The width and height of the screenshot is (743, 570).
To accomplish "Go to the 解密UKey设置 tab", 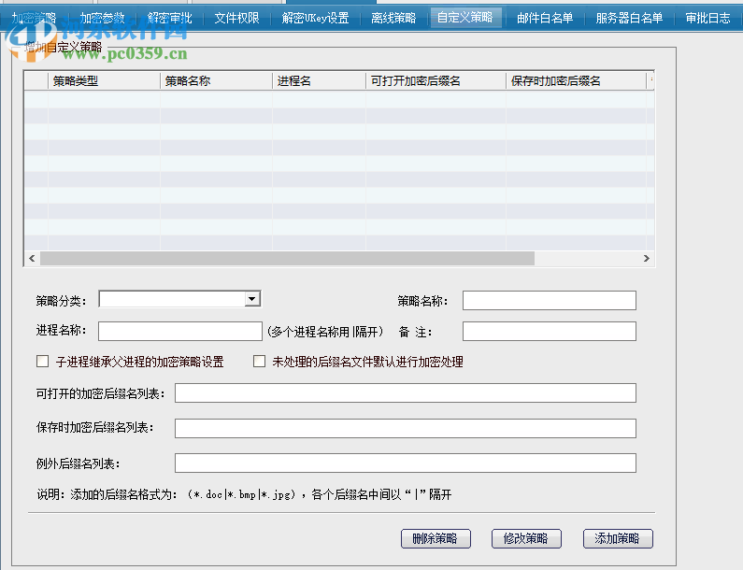I will tap(315, 18).
